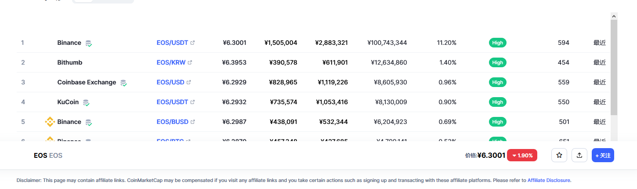Open the EOS/USDT pair on Binance row 1

(172, 43)
